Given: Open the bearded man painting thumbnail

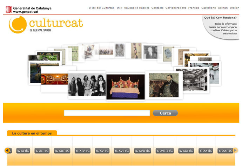Looking at the screenshot, I should [164, 85].
